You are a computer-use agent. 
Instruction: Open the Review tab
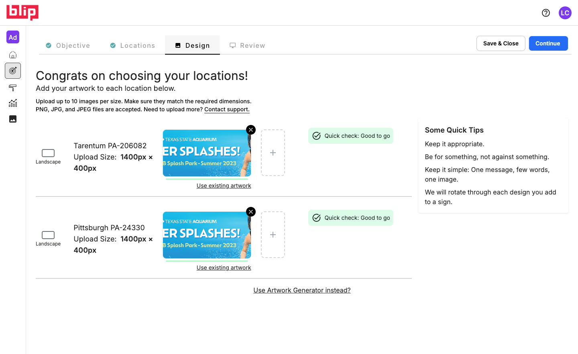[x=247, y=45]
